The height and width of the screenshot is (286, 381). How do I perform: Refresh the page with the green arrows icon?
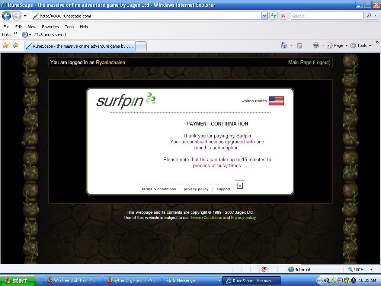point(273,16)
